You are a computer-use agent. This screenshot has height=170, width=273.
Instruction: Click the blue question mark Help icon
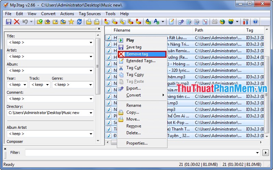click(x=255, y=22)
